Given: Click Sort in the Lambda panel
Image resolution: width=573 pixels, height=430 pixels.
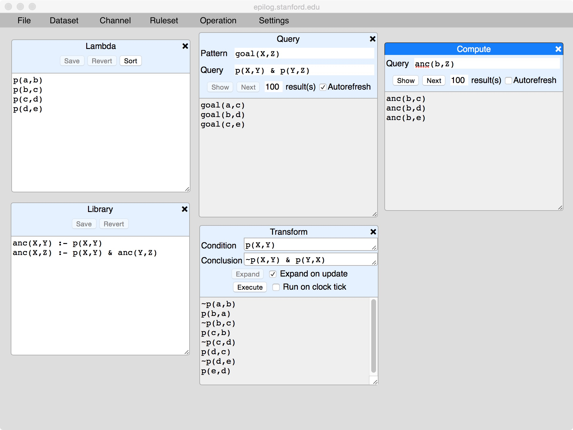Looking at the screenshot, I should point(130,61).
